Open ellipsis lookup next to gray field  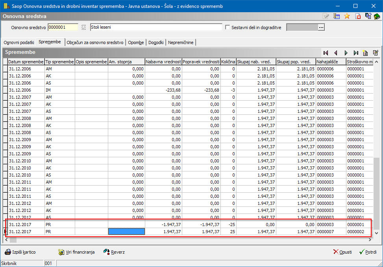(x=321, y=27)
